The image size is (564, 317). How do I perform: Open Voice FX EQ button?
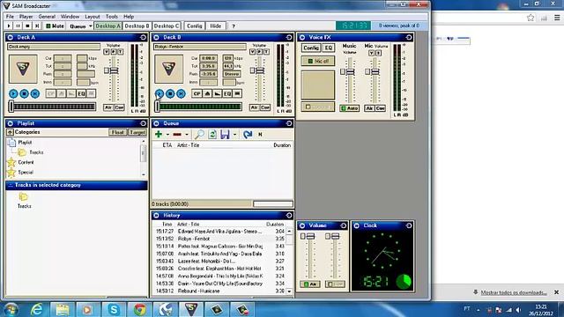point(329,48)
